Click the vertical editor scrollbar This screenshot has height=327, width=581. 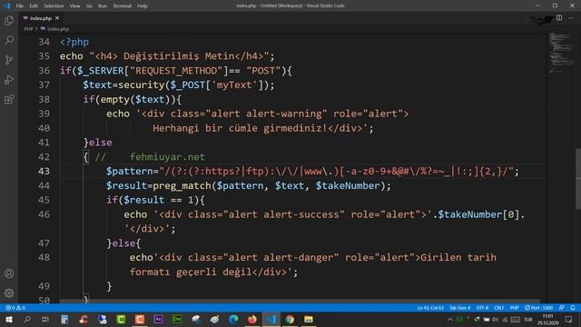point(578,179)
